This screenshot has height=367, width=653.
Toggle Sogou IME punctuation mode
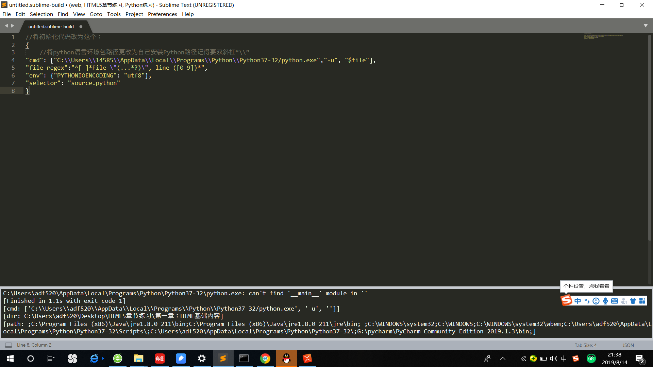pos(587,301)
